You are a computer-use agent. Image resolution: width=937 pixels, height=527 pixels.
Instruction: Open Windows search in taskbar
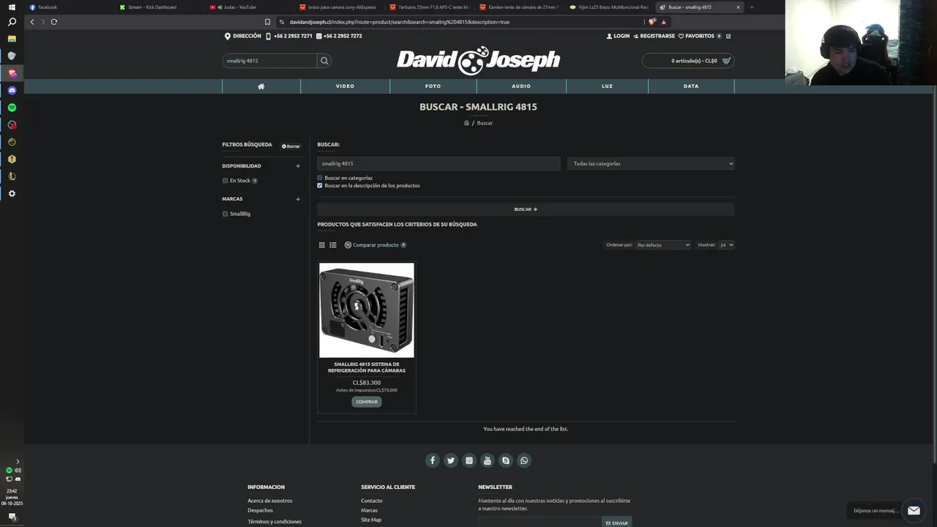[x=12, y=22]
